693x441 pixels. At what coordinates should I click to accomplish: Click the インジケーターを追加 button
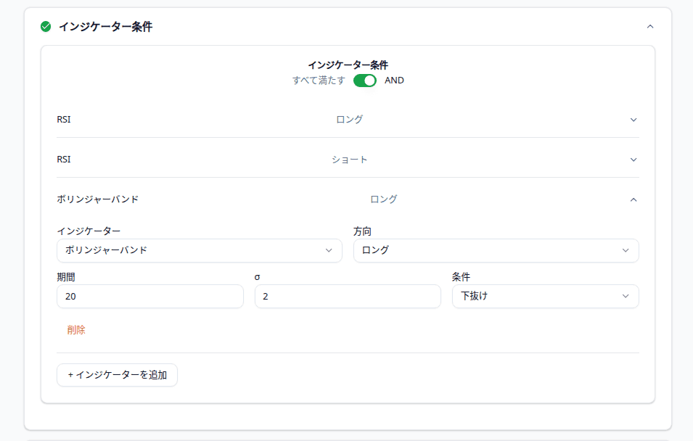coord(117,375)
